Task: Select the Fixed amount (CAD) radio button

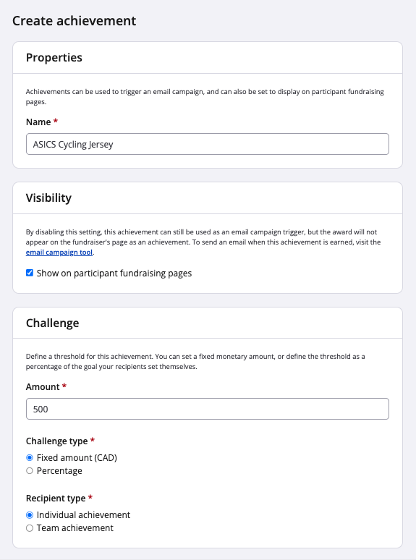Action: coord(30,457)
